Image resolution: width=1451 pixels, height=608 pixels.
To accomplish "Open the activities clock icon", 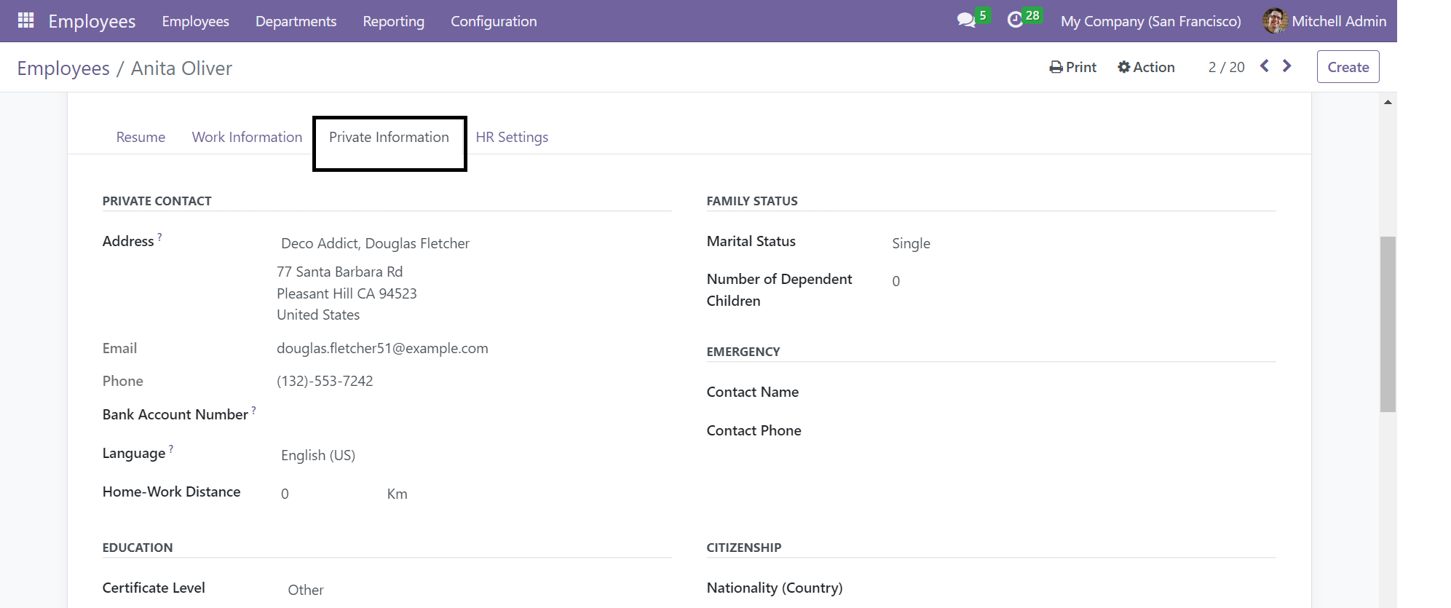I will [1015, 20].
